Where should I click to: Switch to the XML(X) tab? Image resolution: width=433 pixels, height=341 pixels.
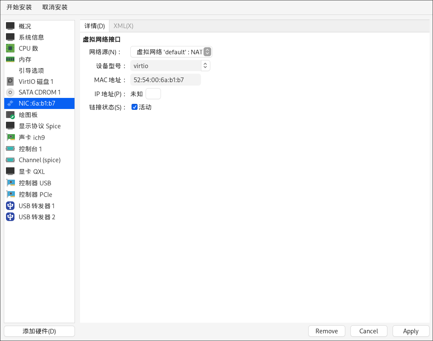pos(123,26)
